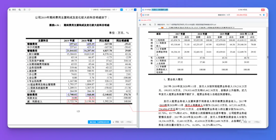
Task: Select the highlighted 2019年 record row
Action: pyautogui.click(x=204, y=15)
